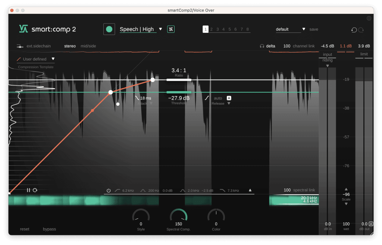Toggle the sidechain EQ power button

108,190
